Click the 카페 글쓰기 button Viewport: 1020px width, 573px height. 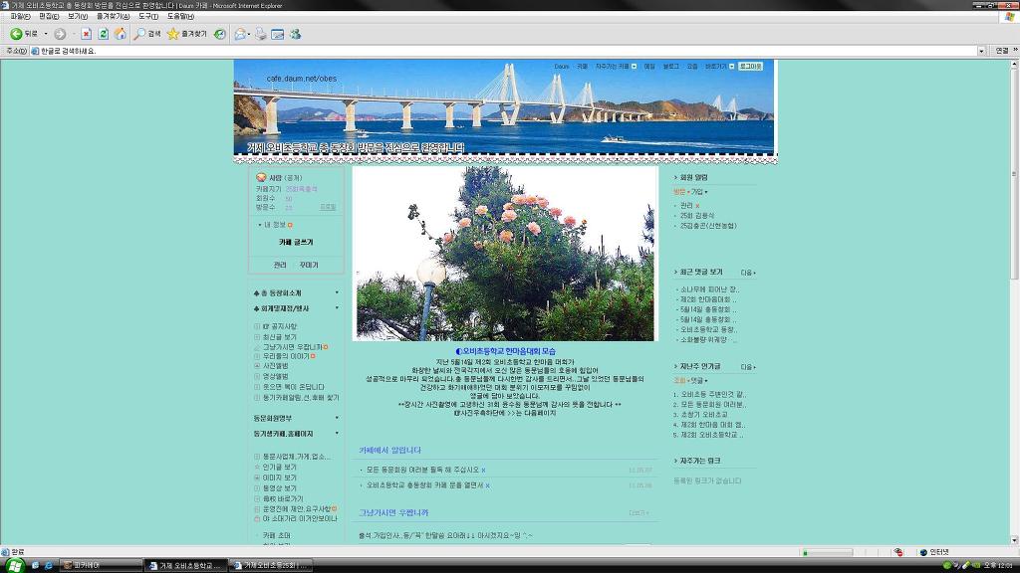pyautogui.click(x=296, y=242)
